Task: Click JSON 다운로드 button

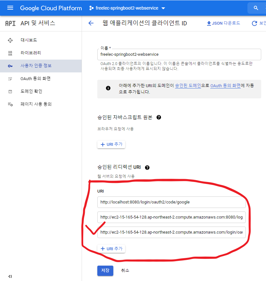Action: click(223, 23)
